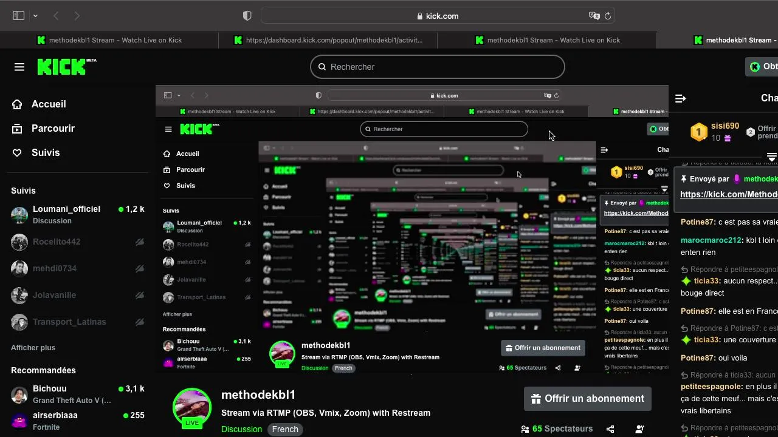Open recommended channel airserbiaaa playing Fortnite
778x437 pixels.
click(78, 421)
